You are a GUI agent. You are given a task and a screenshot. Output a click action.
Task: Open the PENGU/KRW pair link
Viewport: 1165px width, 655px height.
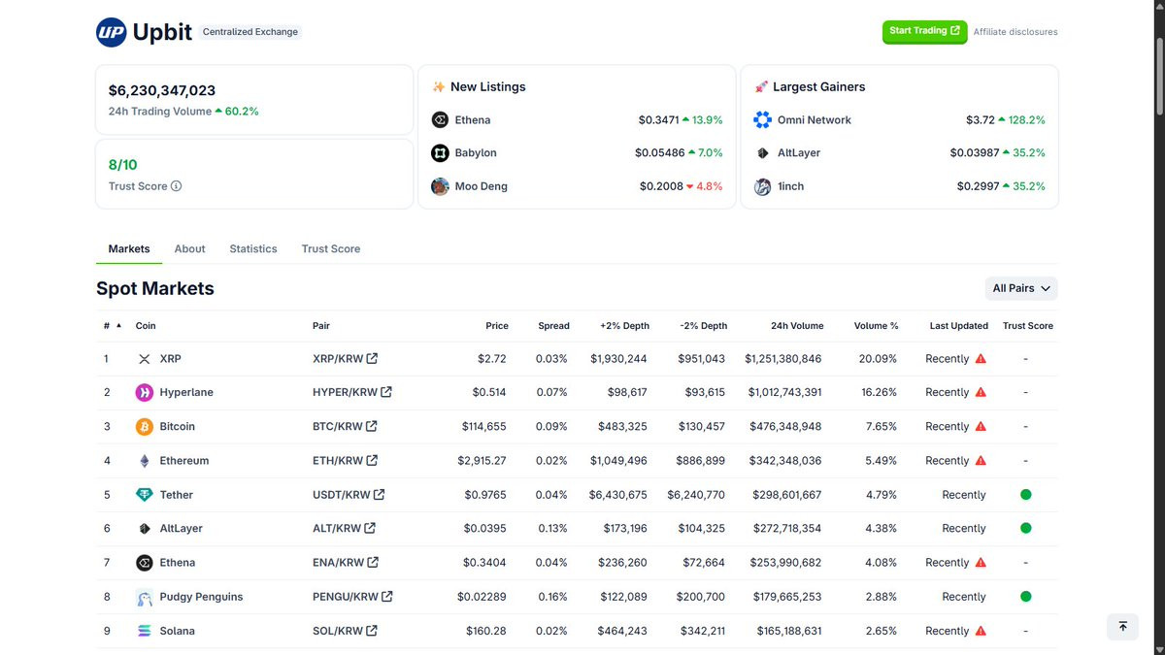[x=352, y=597]
